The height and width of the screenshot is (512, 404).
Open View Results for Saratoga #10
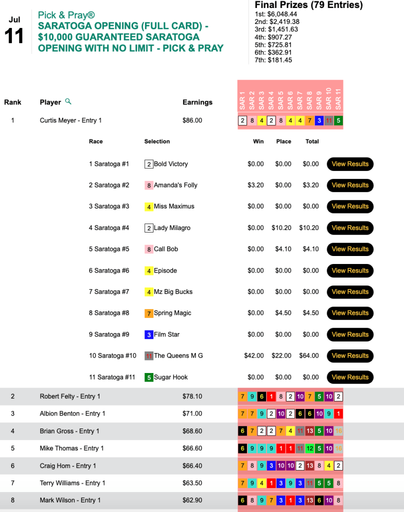coord(350,355)
